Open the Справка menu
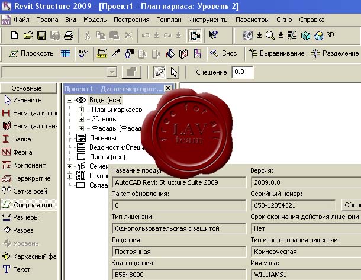Viewport: 361px width, 280px height. [x=312, y=20]
